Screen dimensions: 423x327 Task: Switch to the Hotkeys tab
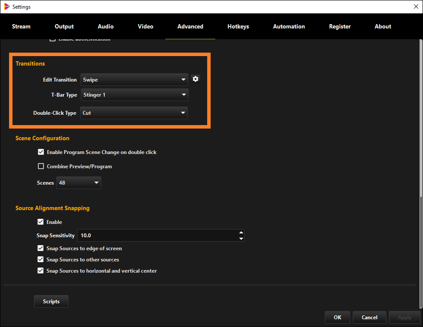[238, 27]
